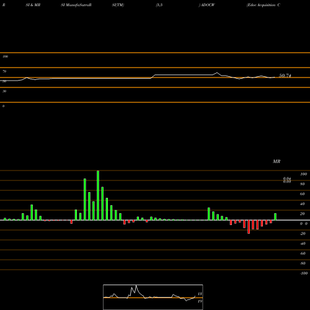The height and width of the screenshot is (310, 310).
Task: Click the "18" label in mini chart
Action: coord(200,294)
